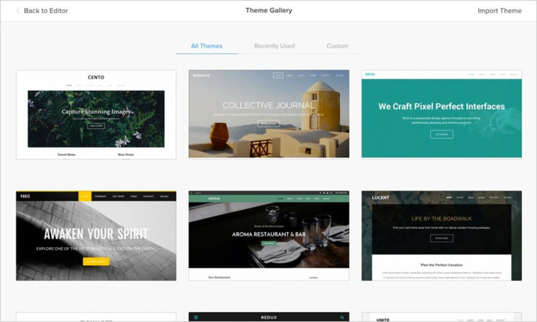This screenshot has width=537, height=322.
Task: Click the View Latest button in Cento
Action: tap(96, 126)
